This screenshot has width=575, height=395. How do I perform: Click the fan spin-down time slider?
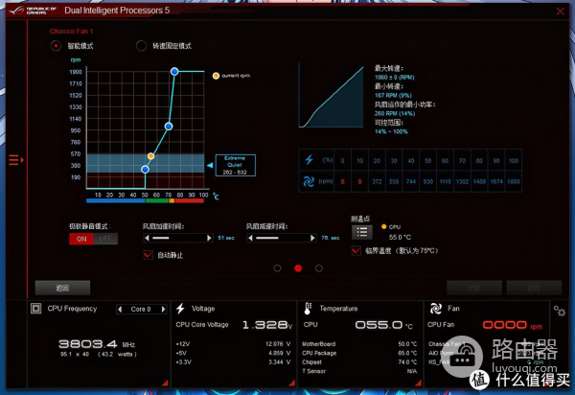point(281,238)
